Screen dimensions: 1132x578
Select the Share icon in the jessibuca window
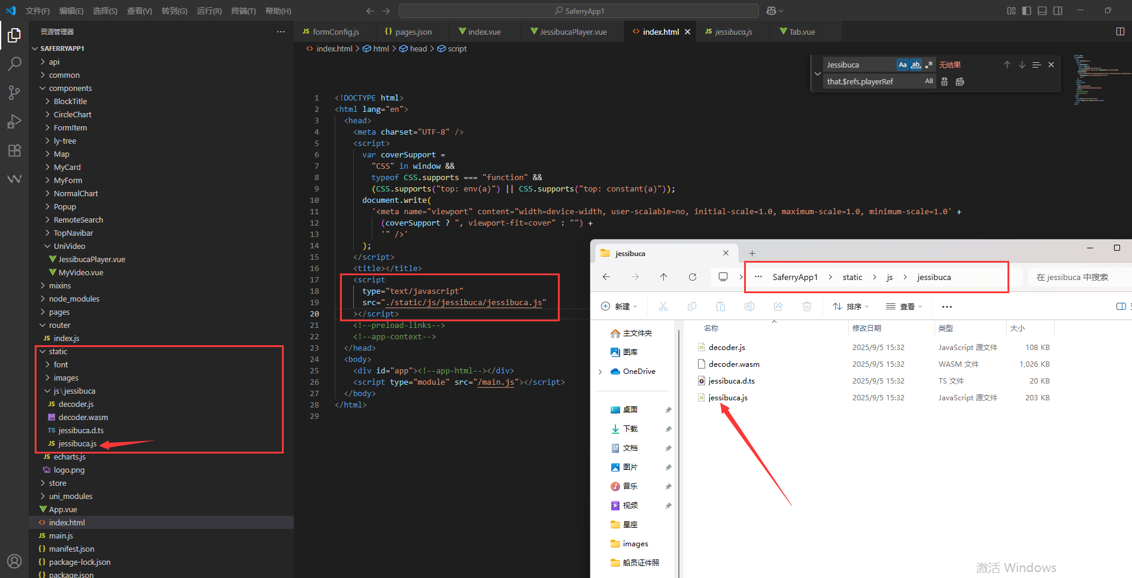pos(778,306)
